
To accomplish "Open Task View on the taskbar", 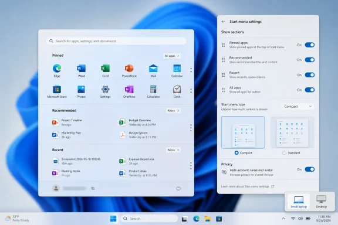I will click(184, 219).
